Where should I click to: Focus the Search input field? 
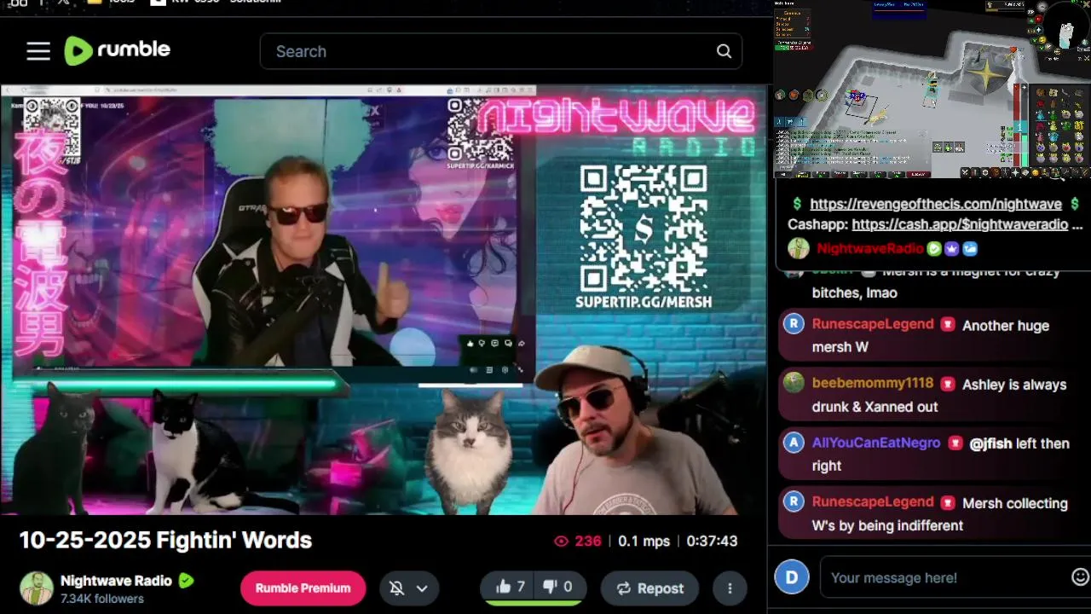(501, 51)
